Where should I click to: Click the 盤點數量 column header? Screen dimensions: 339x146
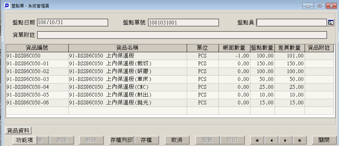(x=263, y=48)
